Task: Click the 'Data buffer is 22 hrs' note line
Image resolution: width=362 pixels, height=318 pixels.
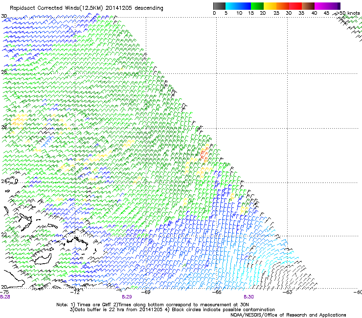Action: pyautogui.click(x=172, y=310)
